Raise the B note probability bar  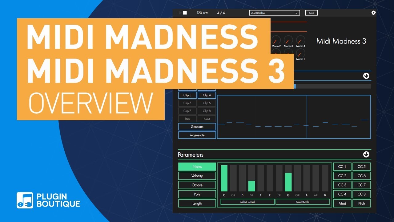click(x=325, y=178)
